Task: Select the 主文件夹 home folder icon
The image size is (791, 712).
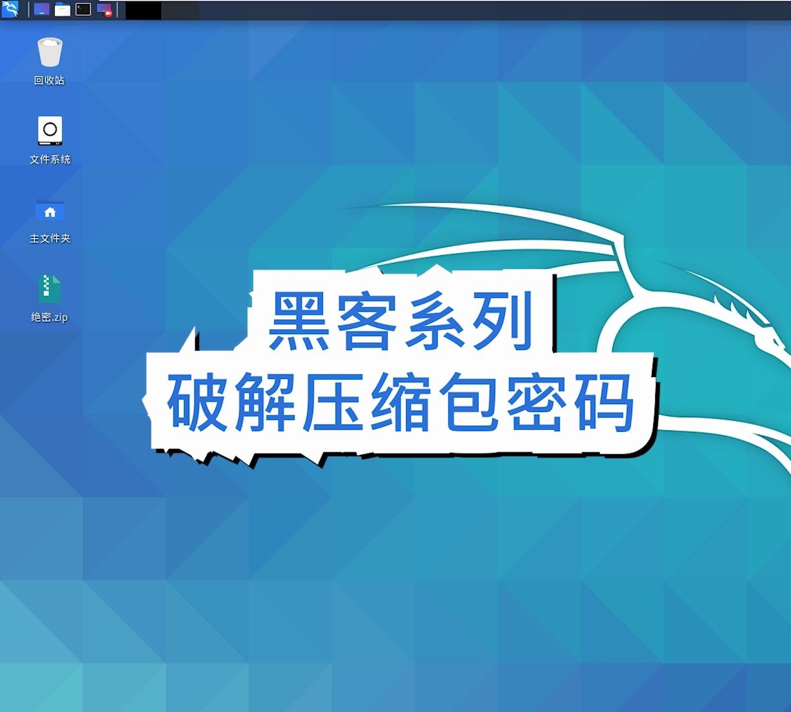Action: pos(50,210)
